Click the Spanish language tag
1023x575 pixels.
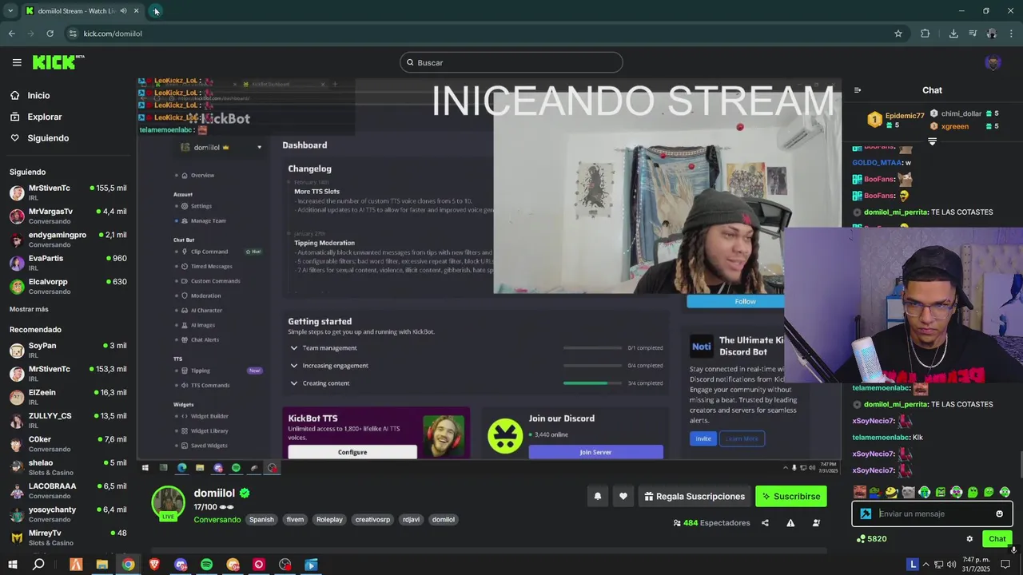(261, 519)
